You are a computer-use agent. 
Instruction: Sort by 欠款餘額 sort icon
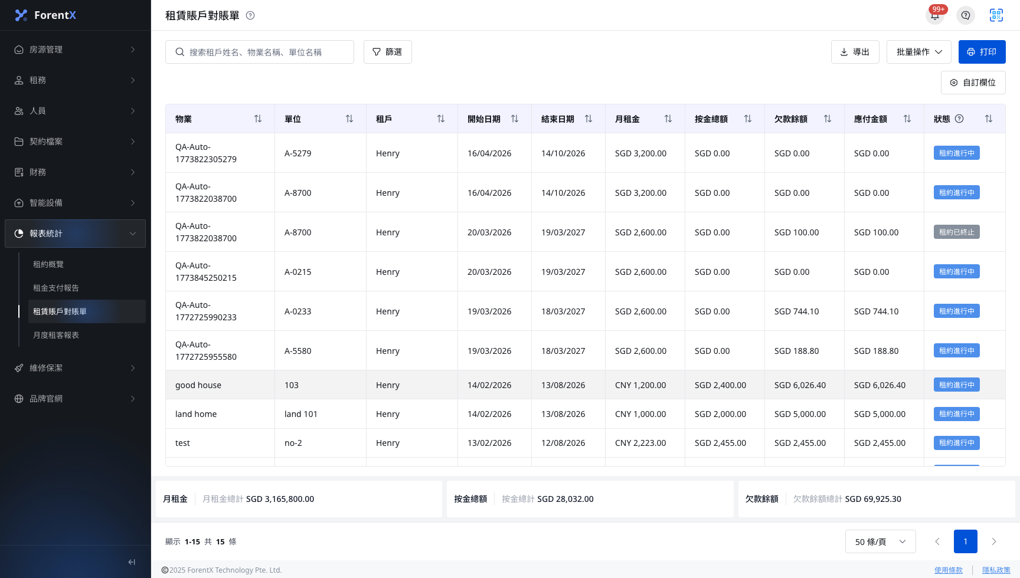pos(828,119)
